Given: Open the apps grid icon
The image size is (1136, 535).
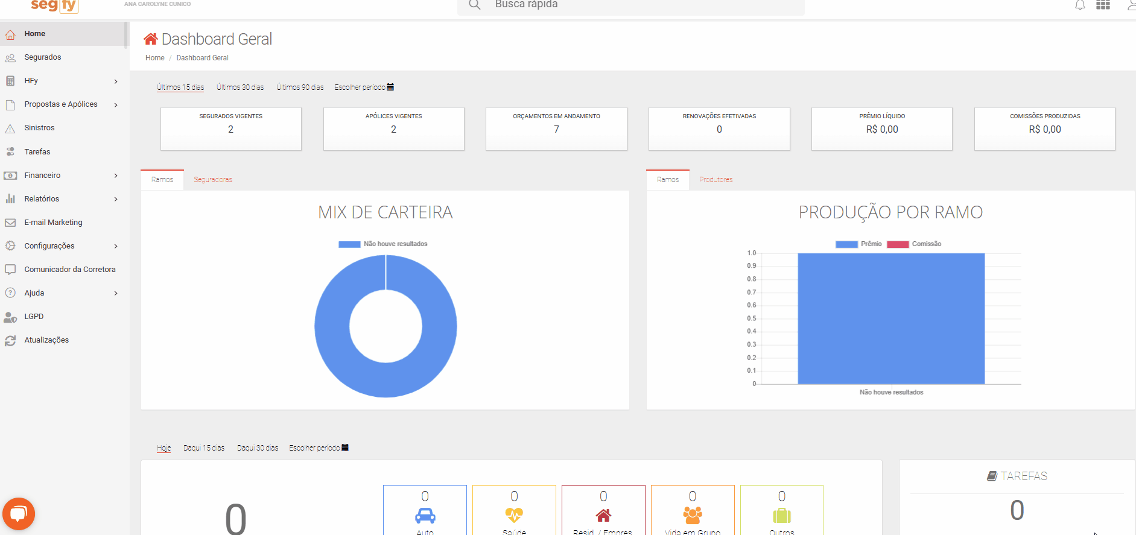Looking at the screenshot, I should click(1103, 5).
